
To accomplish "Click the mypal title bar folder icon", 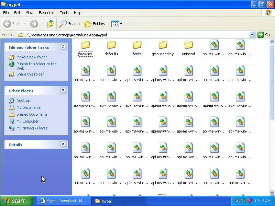I will tap(3, 4).
